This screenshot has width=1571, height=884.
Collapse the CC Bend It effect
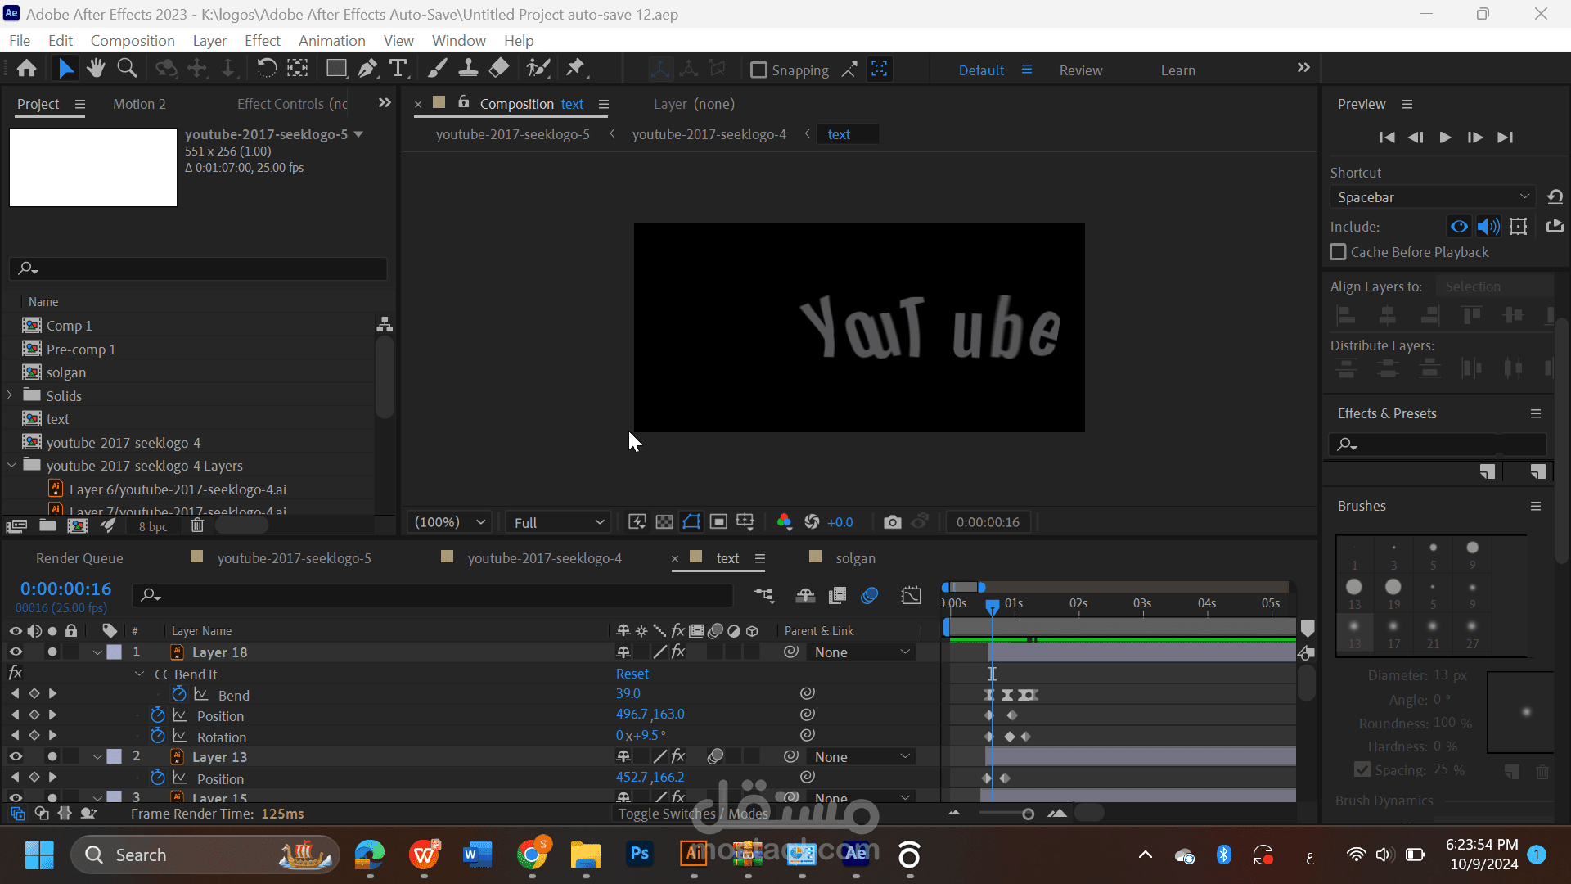(139, 674)
